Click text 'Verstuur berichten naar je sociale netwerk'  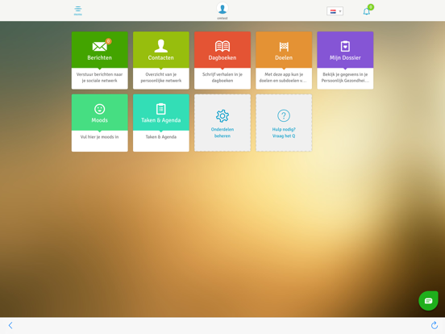click(100, 77)
